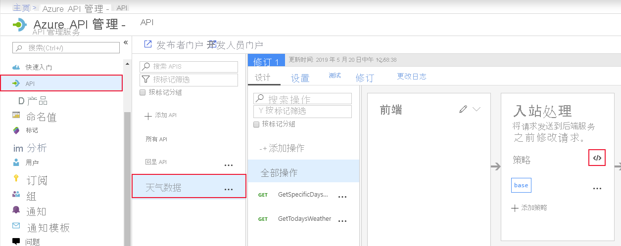Open the 发布者门户 link

tap(180, 45)
